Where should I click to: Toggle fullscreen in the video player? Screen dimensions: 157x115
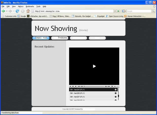tap(112, 87)
